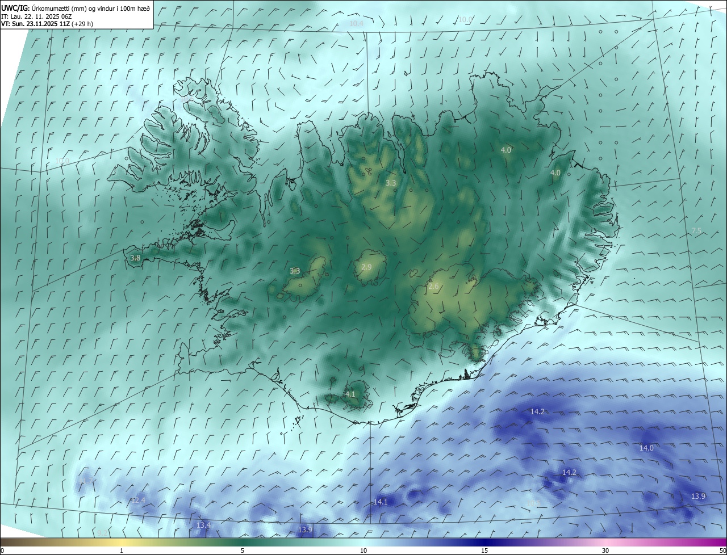Select the 30 tick label on color scale
The height and width of the screenshot is (555, 727).
[x=605, y=550]
